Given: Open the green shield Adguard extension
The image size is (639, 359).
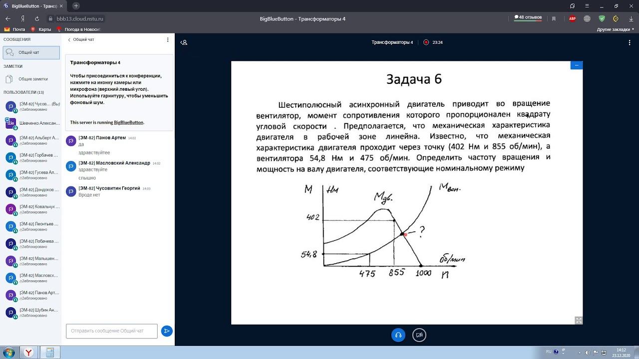Looking at the screenshot, I should (602, 18).
